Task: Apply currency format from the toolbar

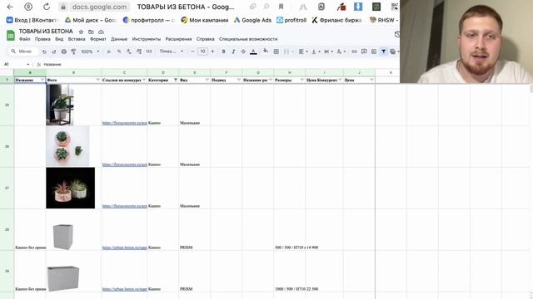Action: pyautogui.click(x=109, y=51)
